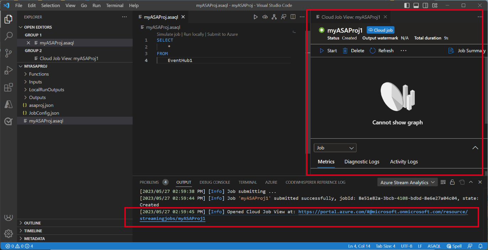This screenshot has height=250, width=488.
Task: Open the Terminal menu
Action: [114, 5]
